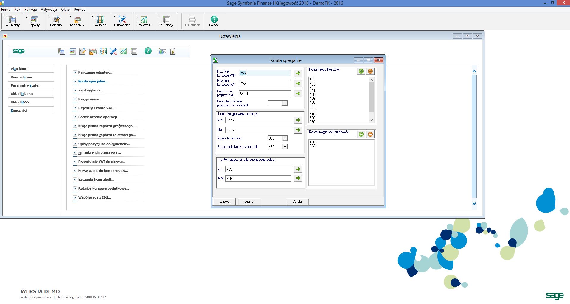The width and height of the screenshot is (570, 304).
Task: Open the Deklaracje toolbar button
Action: tap(166, 21)
